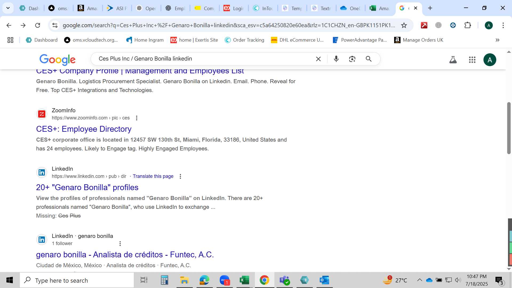
Task: Click Translate this page link
Action: point(153,176)
